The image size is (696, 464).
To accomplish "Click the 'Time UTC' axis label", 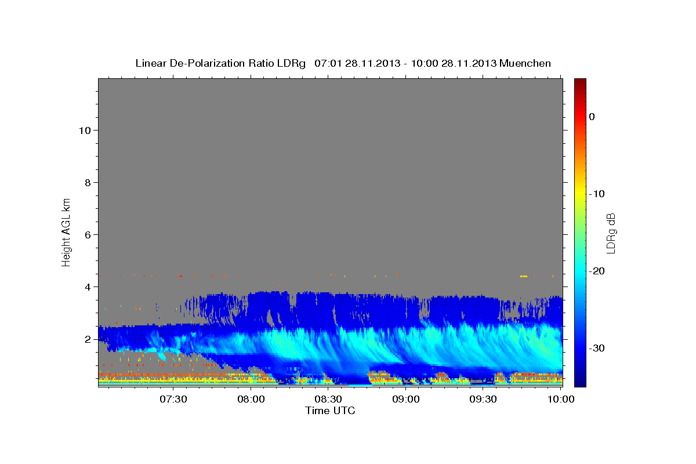I will tap(330, 411).
